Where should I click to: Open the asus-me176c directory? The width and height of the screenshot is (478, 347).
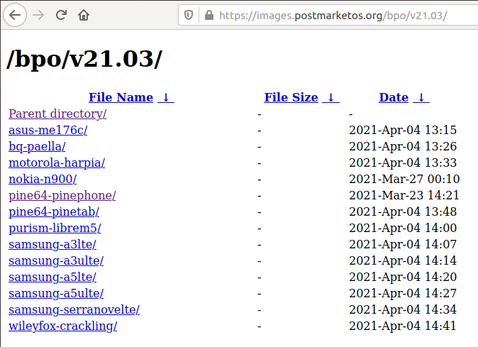click(x=48, y=130)
